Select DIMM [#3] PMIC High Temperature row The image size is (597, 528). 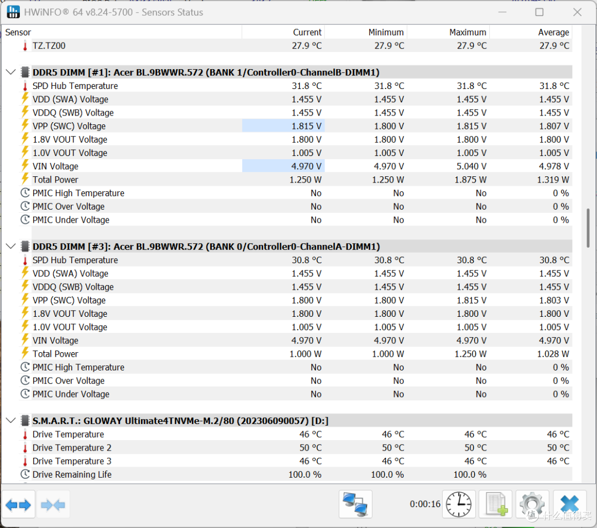pos(295,367)
